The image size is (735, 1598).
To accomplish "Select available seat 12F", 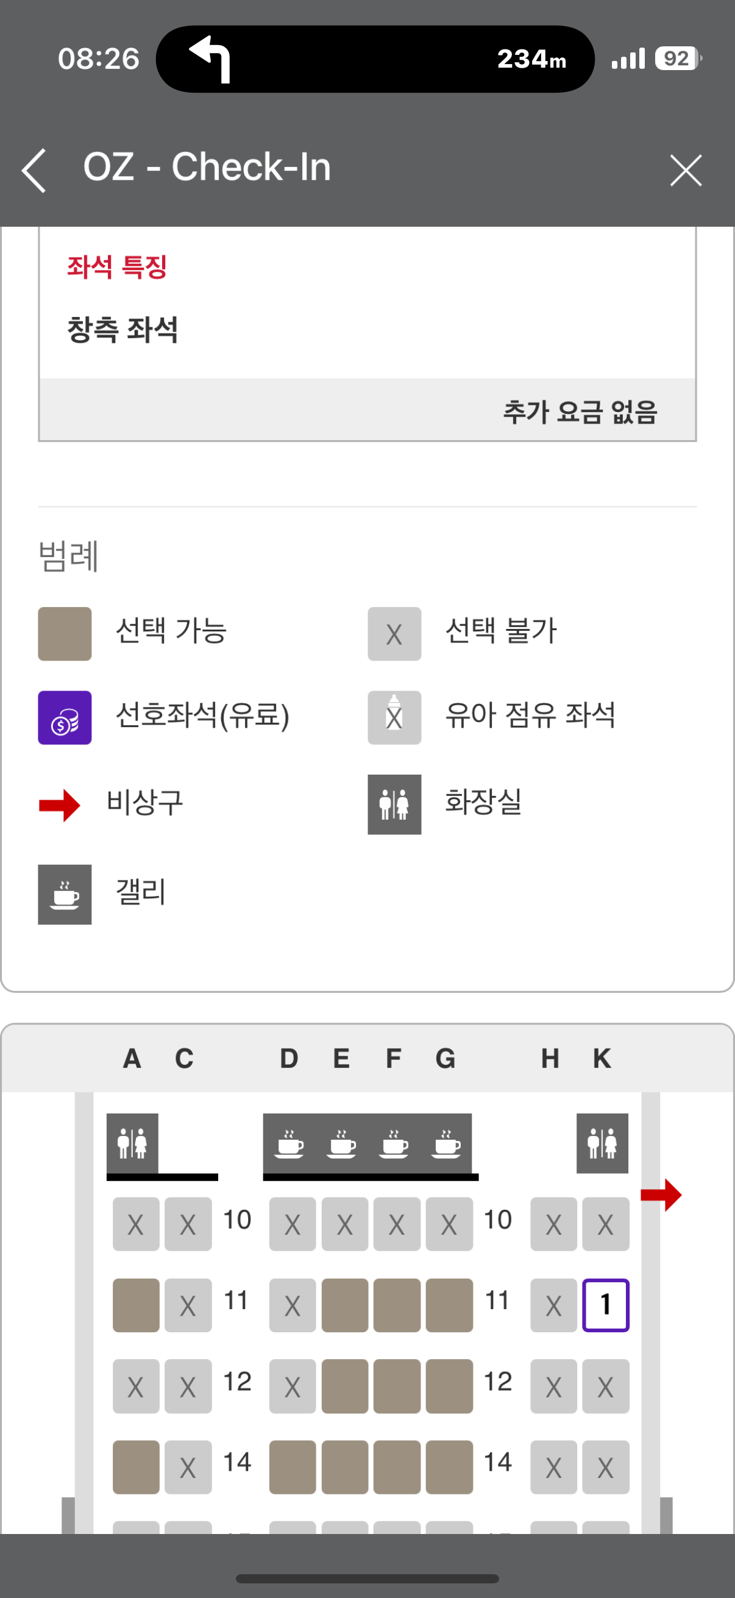I will pos(396,1386).
